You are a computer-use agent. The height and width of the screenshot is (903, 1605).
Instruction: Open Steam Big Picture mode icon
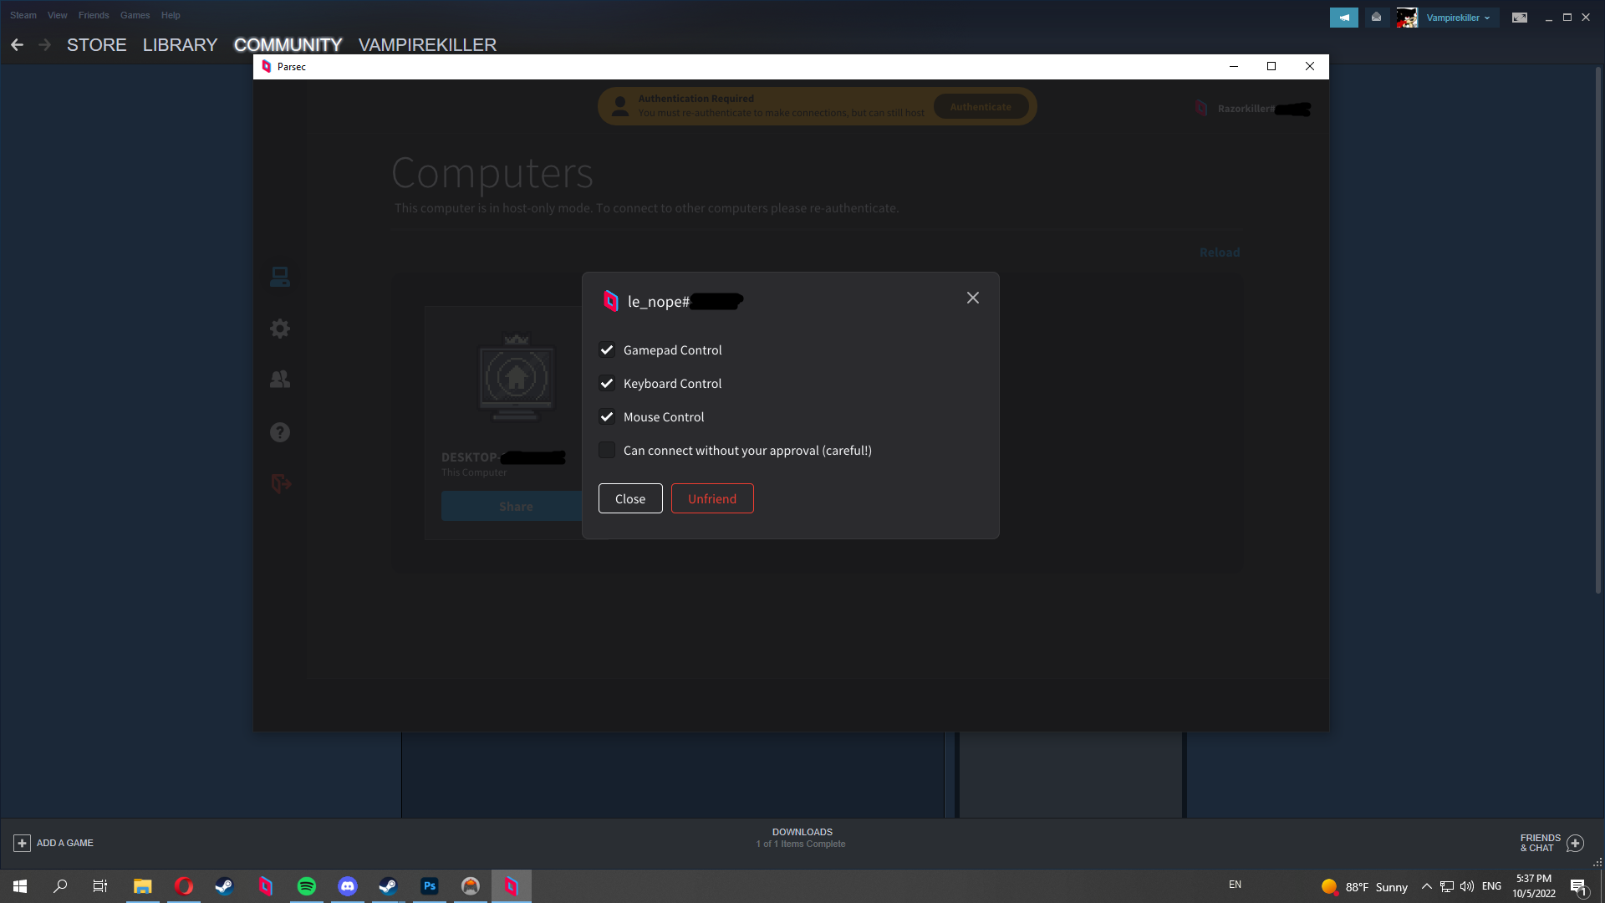(x=1519, y=18)
